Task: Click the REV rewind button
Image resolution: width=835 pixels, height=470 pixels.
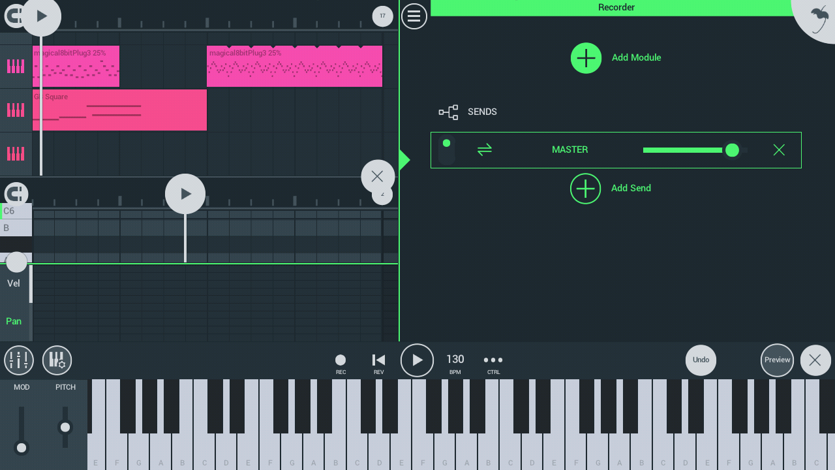Action: pos(378,364)
